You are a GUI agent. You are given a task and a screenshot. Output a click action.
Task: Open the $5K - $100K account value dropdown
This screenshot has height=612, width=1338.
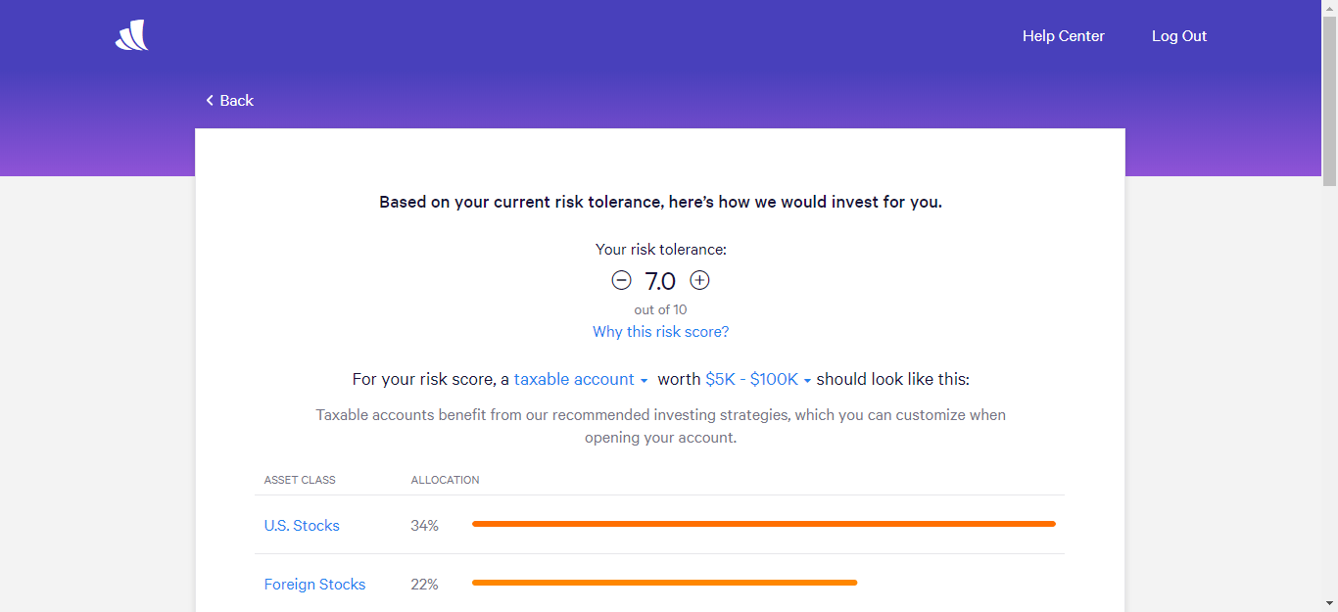tap(758, 380)
